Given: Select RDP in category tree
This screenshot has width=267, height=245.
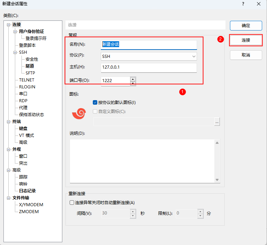Looking at the screenshot, I should click(23, 101).
